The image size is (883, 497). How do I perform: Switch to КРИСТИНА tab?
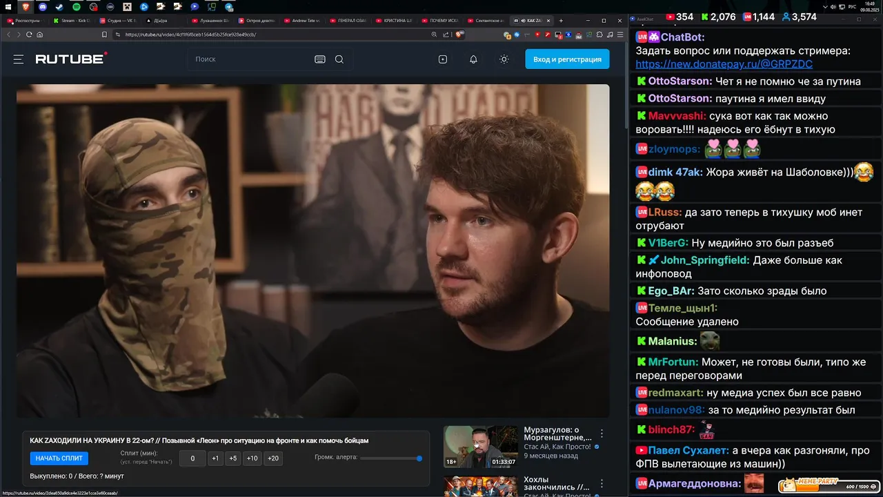[x=395, y=21]
